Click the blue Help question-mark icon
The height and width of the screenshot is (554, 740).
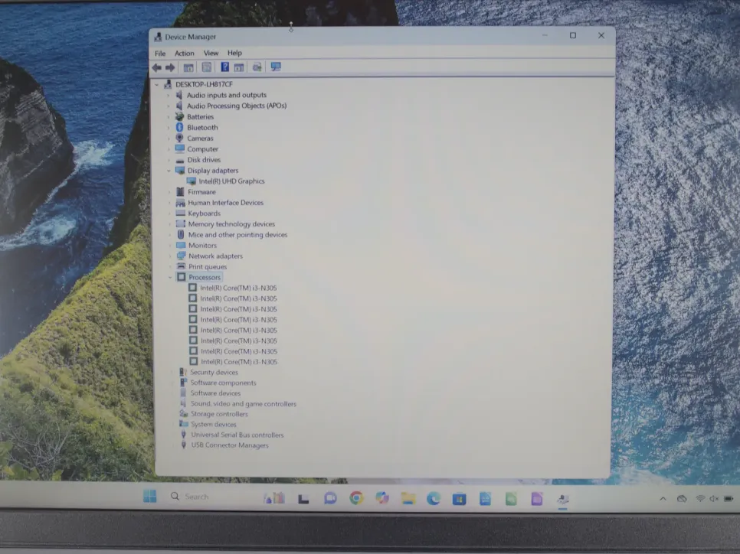point(225,67)
